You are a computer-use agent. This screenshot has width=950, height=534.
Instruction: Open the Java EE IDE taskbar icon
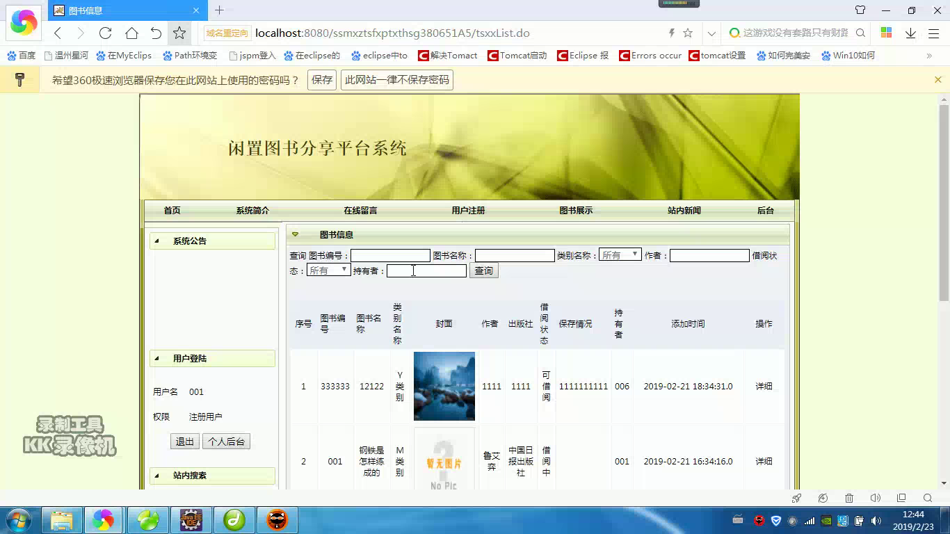191,520
